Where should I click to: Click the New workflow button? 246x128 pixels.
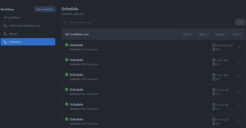click(x=44, y=9)
